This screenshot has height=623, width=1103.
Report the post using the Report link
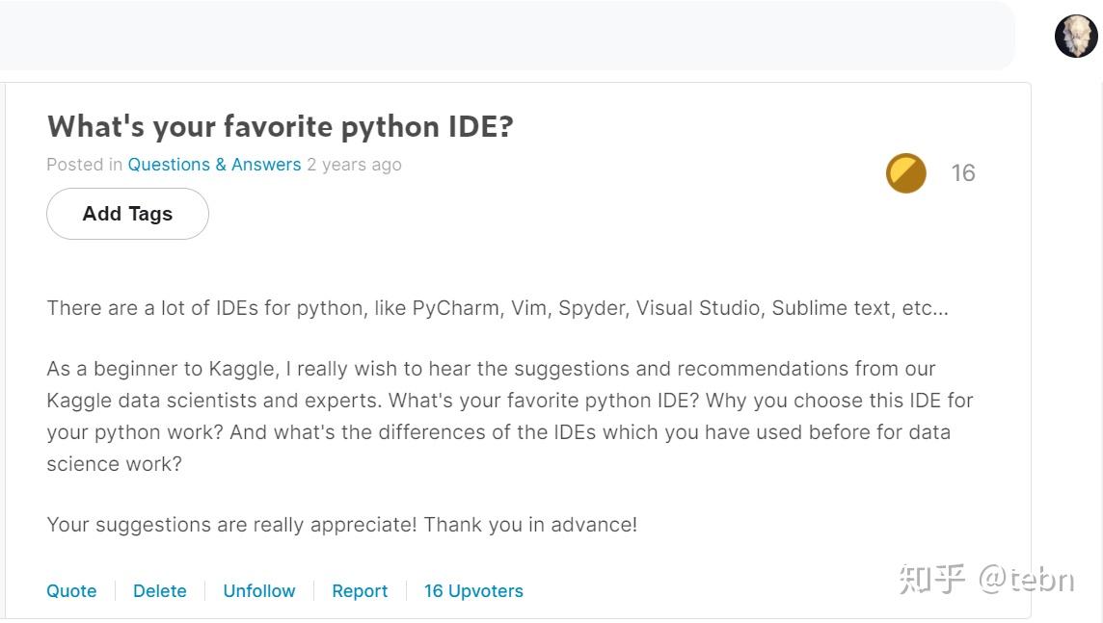tap(360, 590)
